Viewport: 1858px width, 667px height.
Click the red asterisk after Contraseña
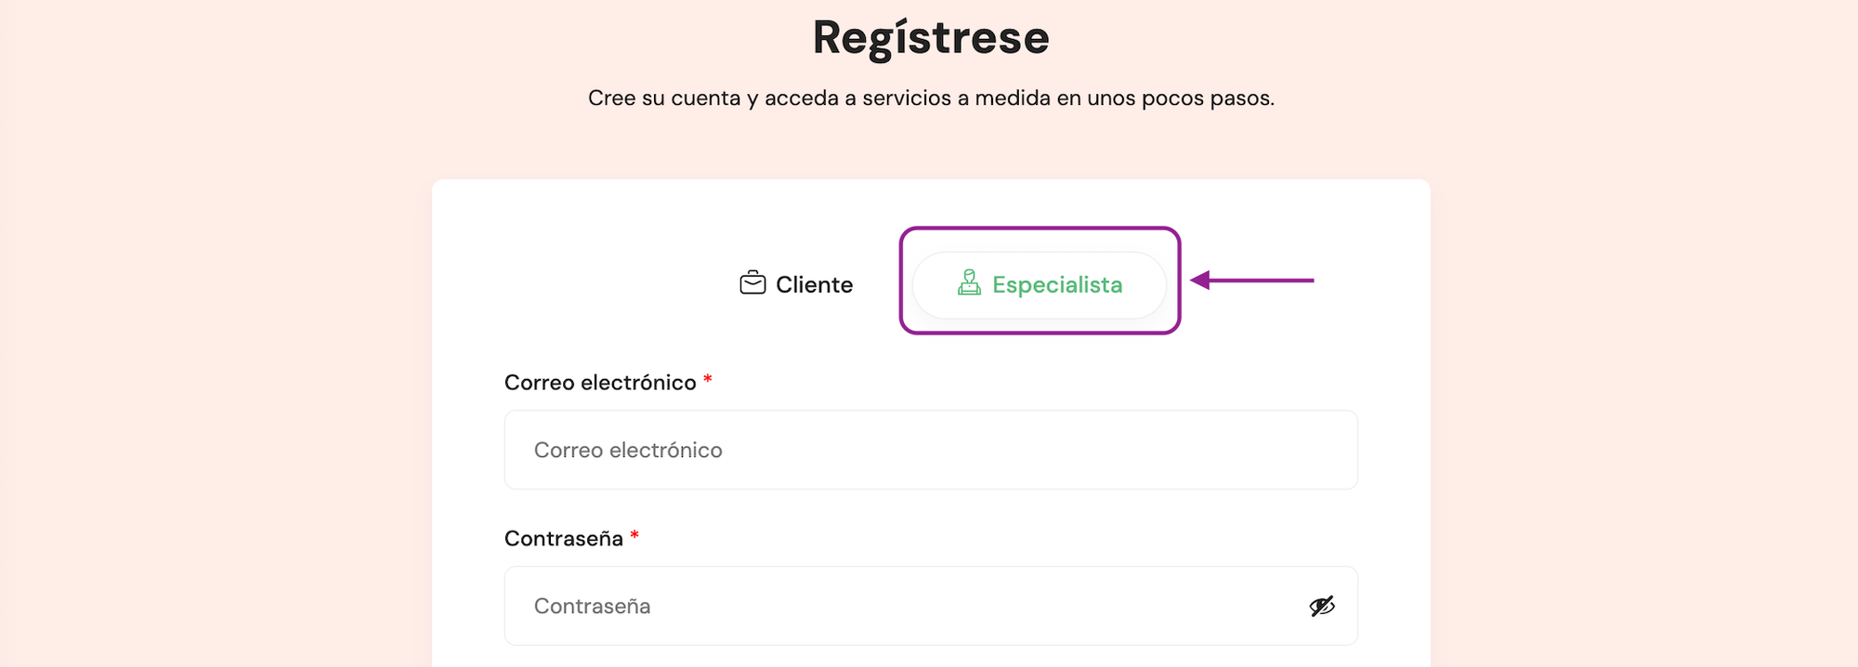tap(635, 535)
